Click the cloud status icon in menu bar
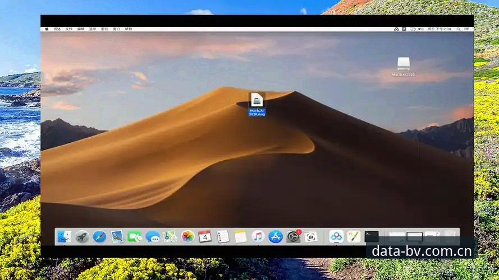 point(396,29)
